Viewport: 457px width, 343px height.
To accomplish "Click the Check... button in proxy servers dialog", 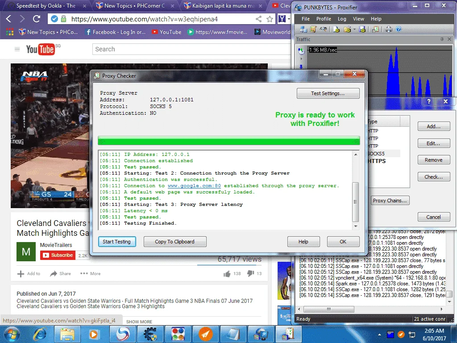I will tap(434, 177).
